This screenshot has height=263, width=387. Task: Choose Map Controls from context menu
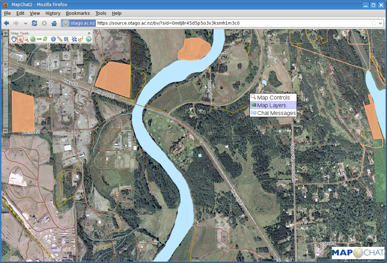[273, 97]
